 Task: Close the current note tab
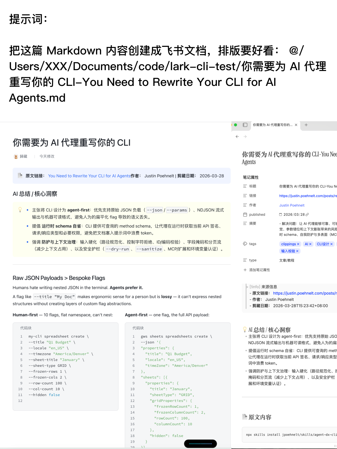click(x=296, y=125)
